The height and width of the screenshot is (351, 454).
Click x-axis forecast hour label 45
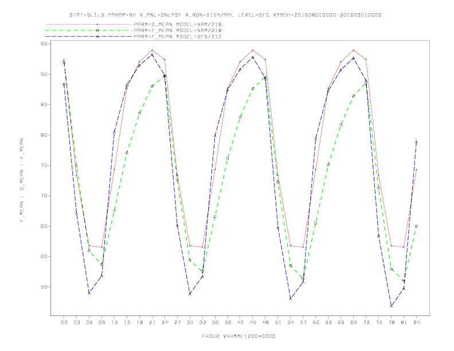(x=253, y=322)
